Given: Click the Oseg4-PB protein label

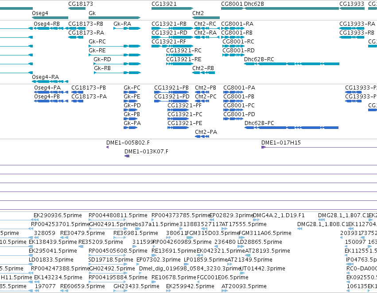Looking at the screenshot, I should click(x=47, y=97).
